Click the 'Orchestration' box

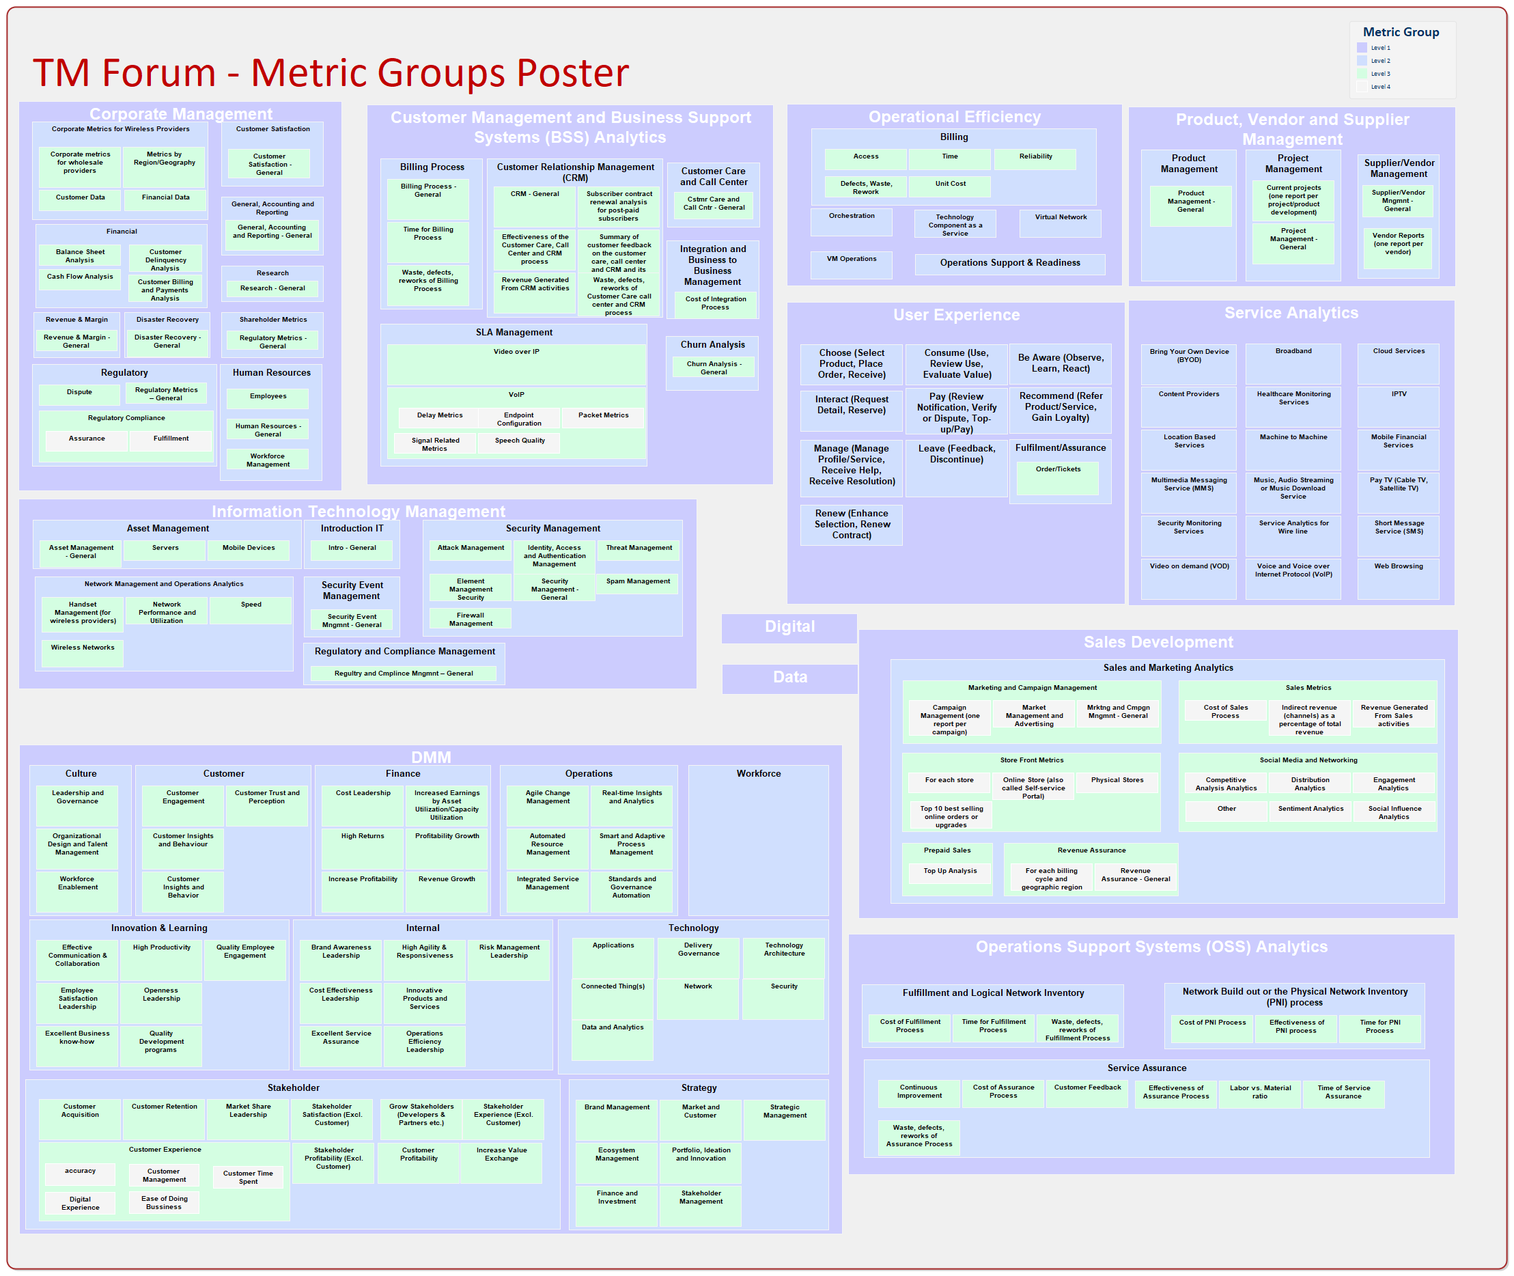click(852, 222)
